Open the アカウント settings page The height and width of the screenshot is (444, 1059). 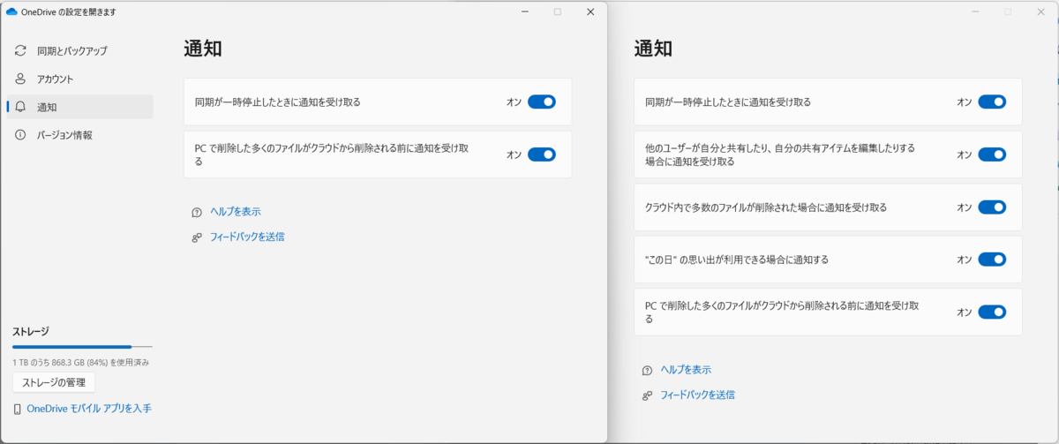79,79
